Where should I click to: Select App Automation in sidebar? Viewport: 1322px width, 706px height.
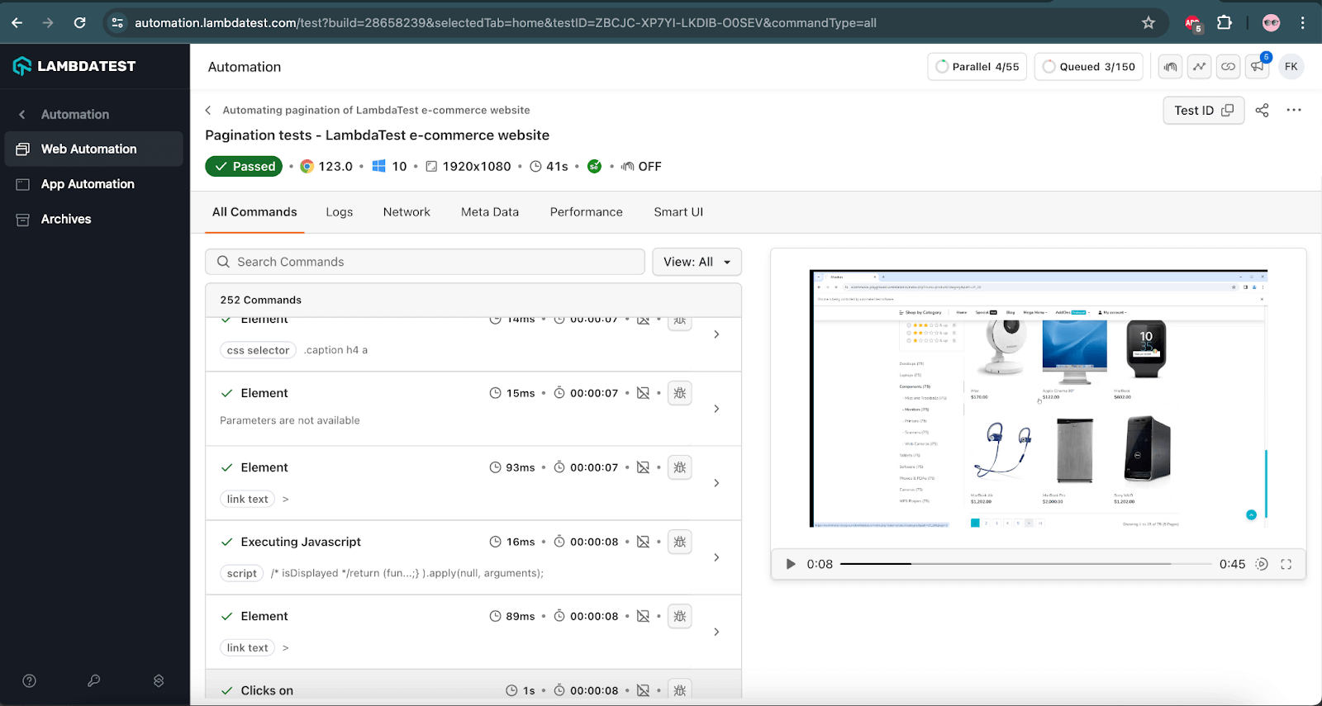(x=94, y=184)
